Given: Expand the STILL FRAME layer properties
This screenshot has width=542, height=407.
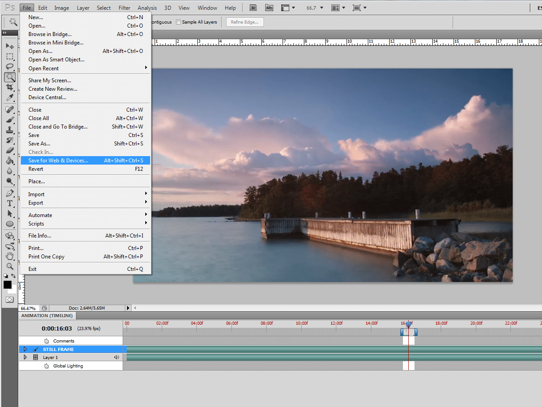Looking at the screenshot, I should tap(25, 349).
